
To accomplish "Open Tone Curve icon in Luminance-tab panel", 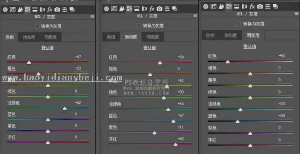I will (214, 6).
